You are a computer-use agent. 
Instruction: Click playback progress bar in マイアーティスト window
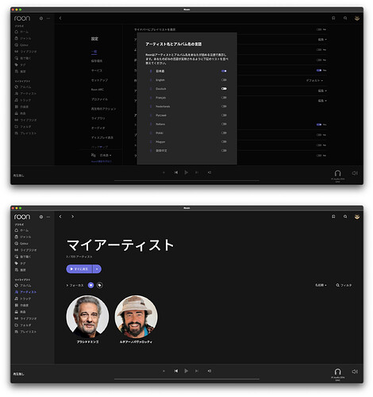[x=186, y=379]
